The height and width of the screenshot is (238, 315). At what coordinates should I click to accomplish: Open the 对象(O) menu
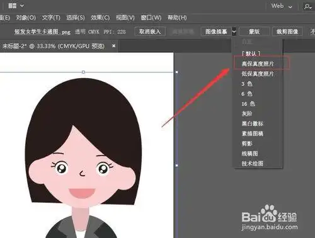(x=26, y=18)
